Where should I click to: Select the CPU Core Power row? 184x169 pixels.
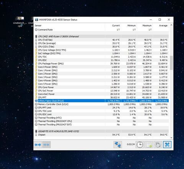pyautogui.click(x=102, y=87)
